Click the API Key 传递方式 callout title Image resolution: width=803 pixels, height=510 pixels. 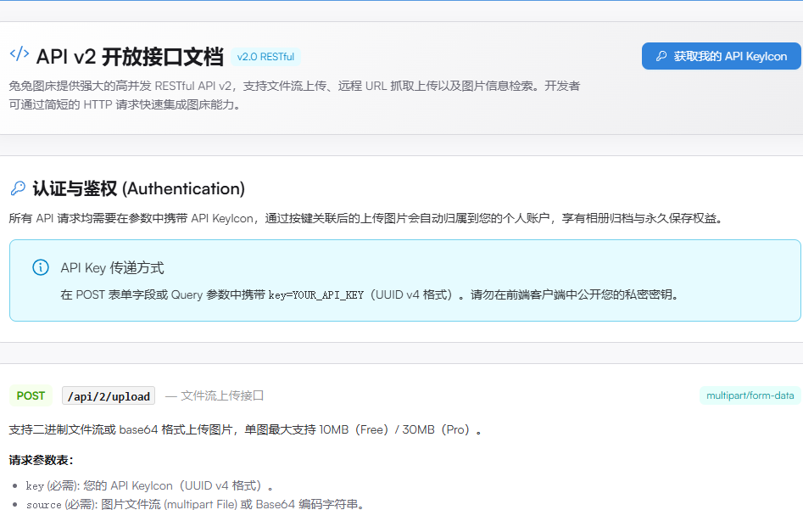(x=112, y=267)
